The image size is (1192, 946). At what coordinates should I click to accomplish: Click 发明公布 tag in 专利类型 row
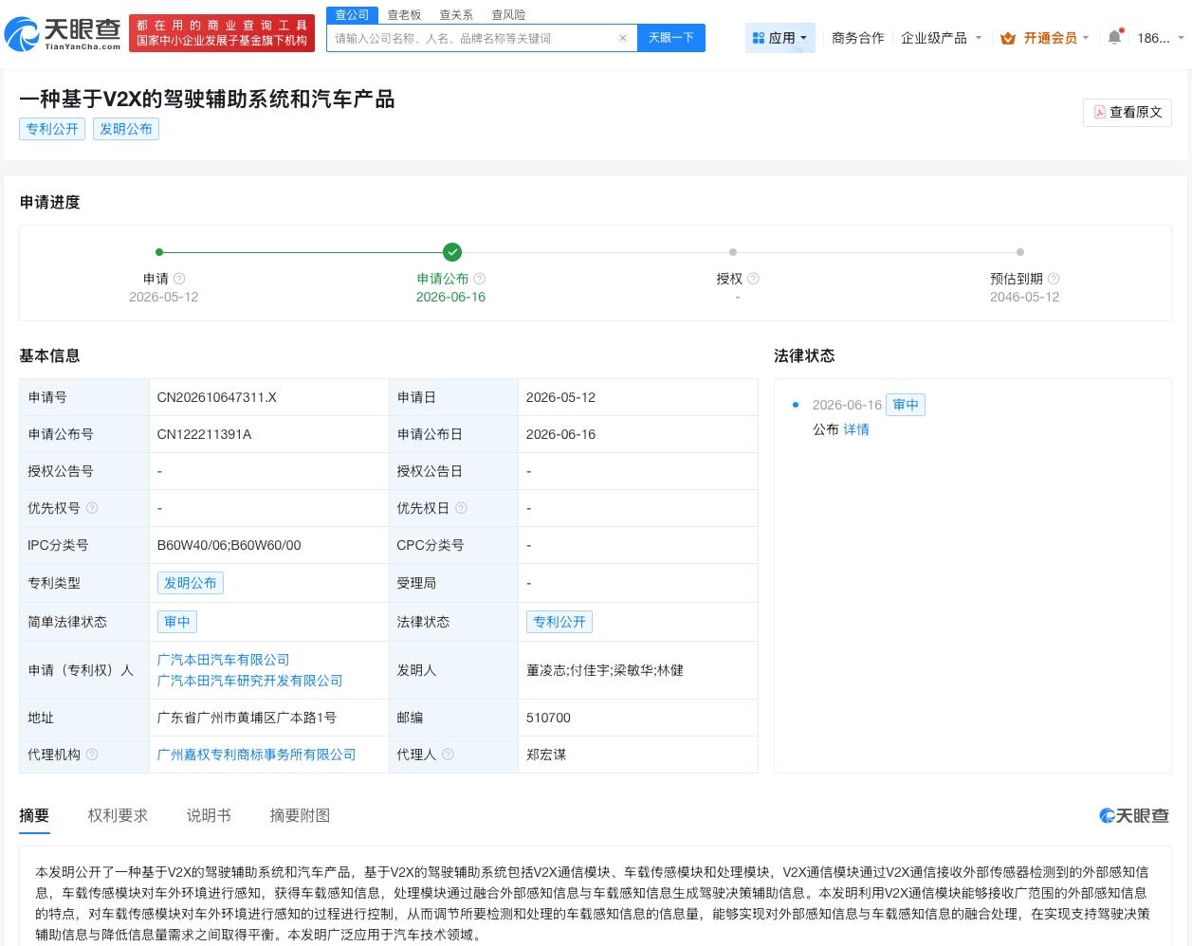[191, 583]
